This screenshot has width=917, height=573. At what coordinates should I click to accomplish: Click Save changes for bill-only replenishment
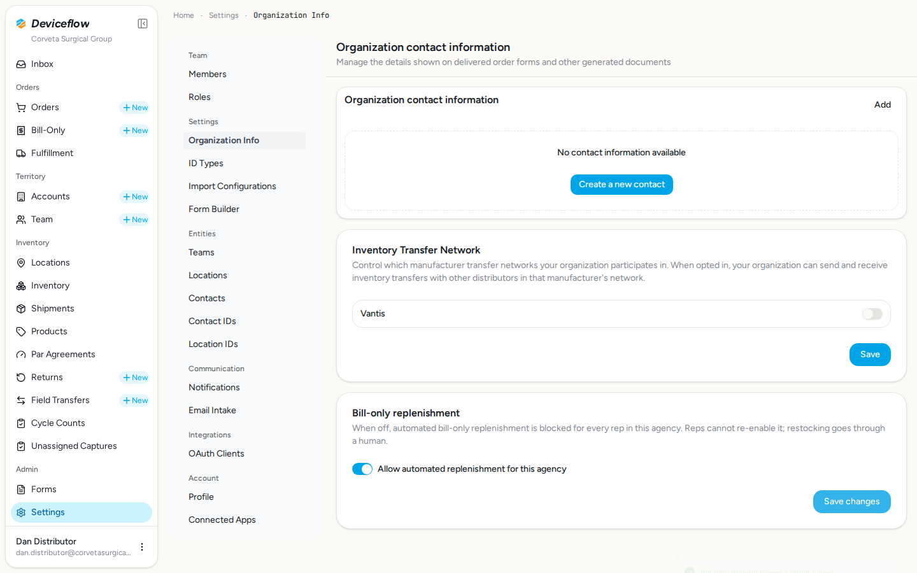pyautogui.click(x=852, y=502)
